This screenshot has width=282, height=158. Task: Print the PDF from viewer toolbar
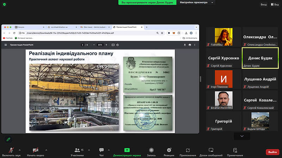pos(190,45)
